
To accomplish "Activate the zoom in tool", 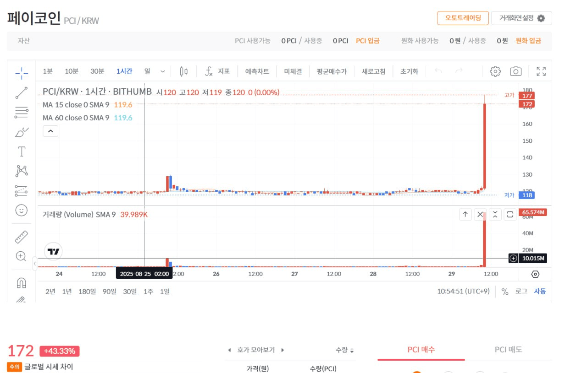I will point(21,256).
